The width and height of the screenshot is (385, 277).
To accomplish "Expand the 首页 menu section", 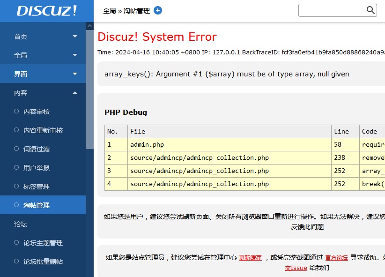I will (75, 37).
